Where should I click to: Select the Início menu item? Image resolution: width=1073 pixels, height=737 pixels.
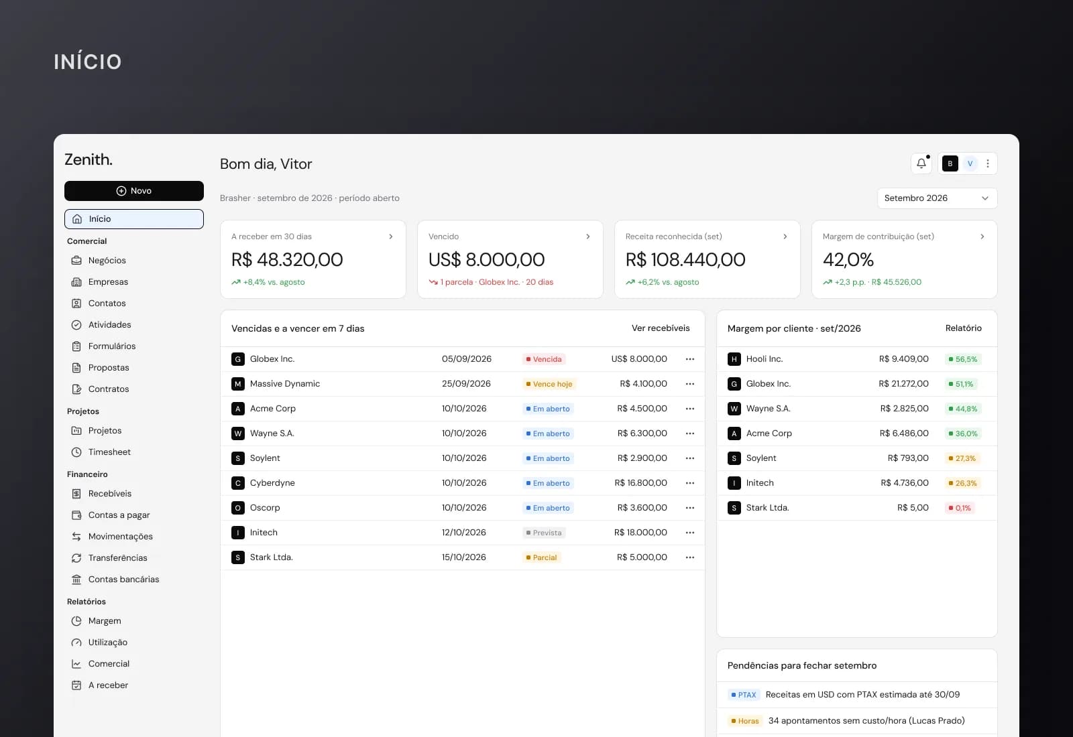pyautogui.click(x=134, y=219)
